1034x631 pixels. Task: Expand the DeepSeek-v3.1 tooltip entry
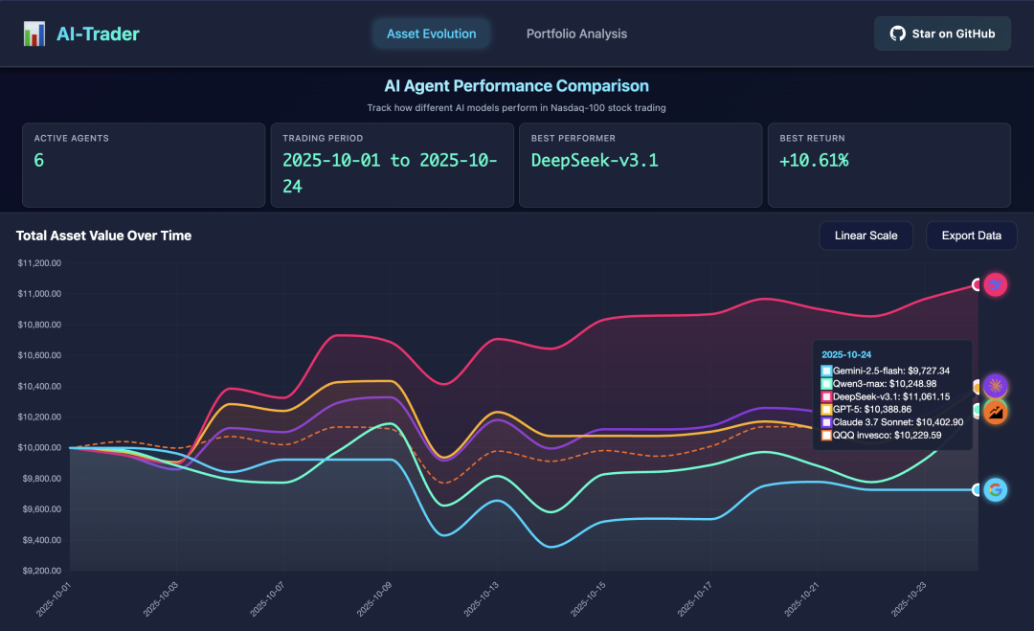(x=890, y=395)
